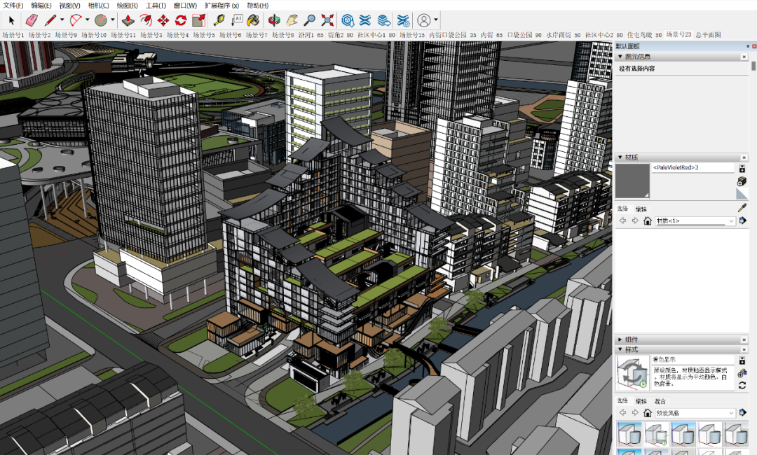Click the Zoom Extents icon
This screenshot has height=455, width=757.
tap(327, 20)
